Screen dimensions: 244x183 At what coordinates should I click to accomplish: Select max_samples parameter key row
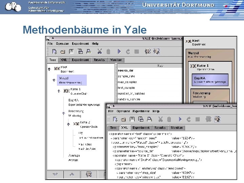[x=150, y=82]
